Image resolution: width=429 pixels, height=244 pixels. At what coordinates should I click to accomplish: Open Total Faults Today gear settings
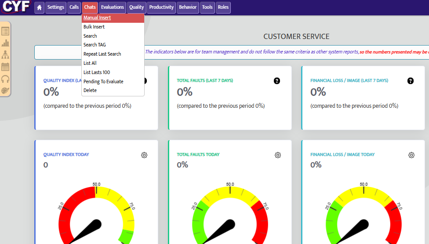[x=278, y=155]
